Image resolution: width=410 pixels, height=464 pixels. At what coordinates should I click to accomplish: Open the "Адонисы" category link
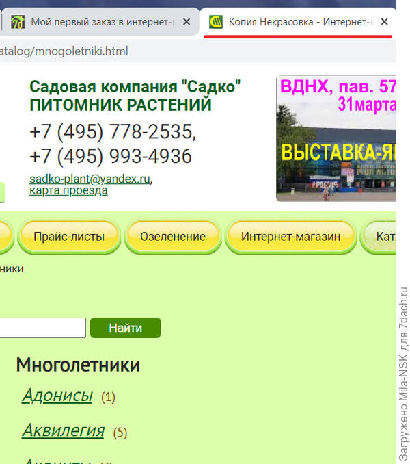[57, 396]
